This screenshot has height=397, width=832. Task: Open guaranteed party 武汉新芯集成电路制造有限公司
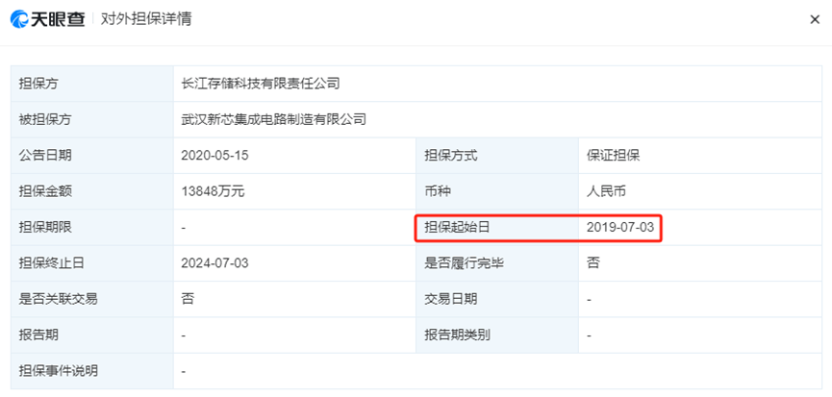coord(273,119)
